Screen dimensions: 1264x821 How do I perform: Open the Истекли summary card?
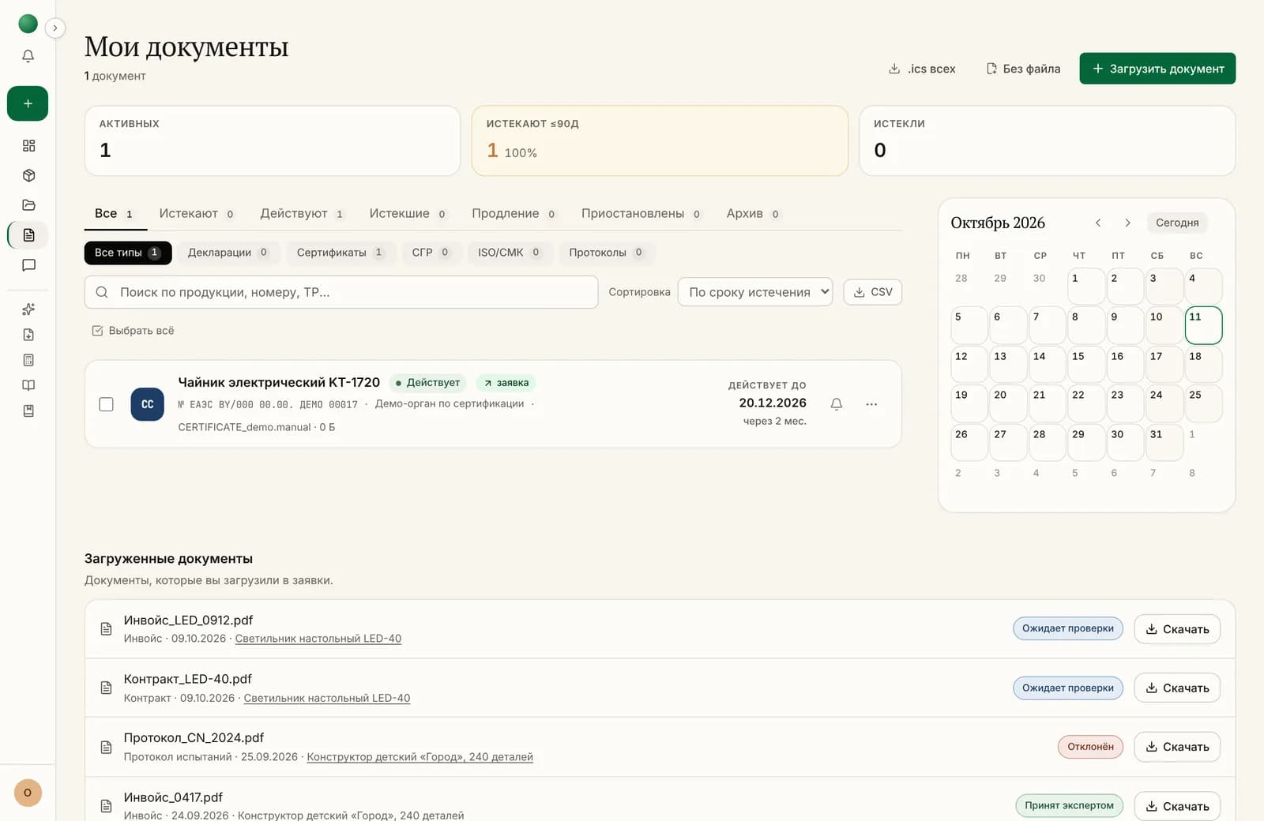1048,141
